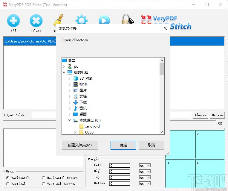Click the Add files plus icon

tap(13, 21)
